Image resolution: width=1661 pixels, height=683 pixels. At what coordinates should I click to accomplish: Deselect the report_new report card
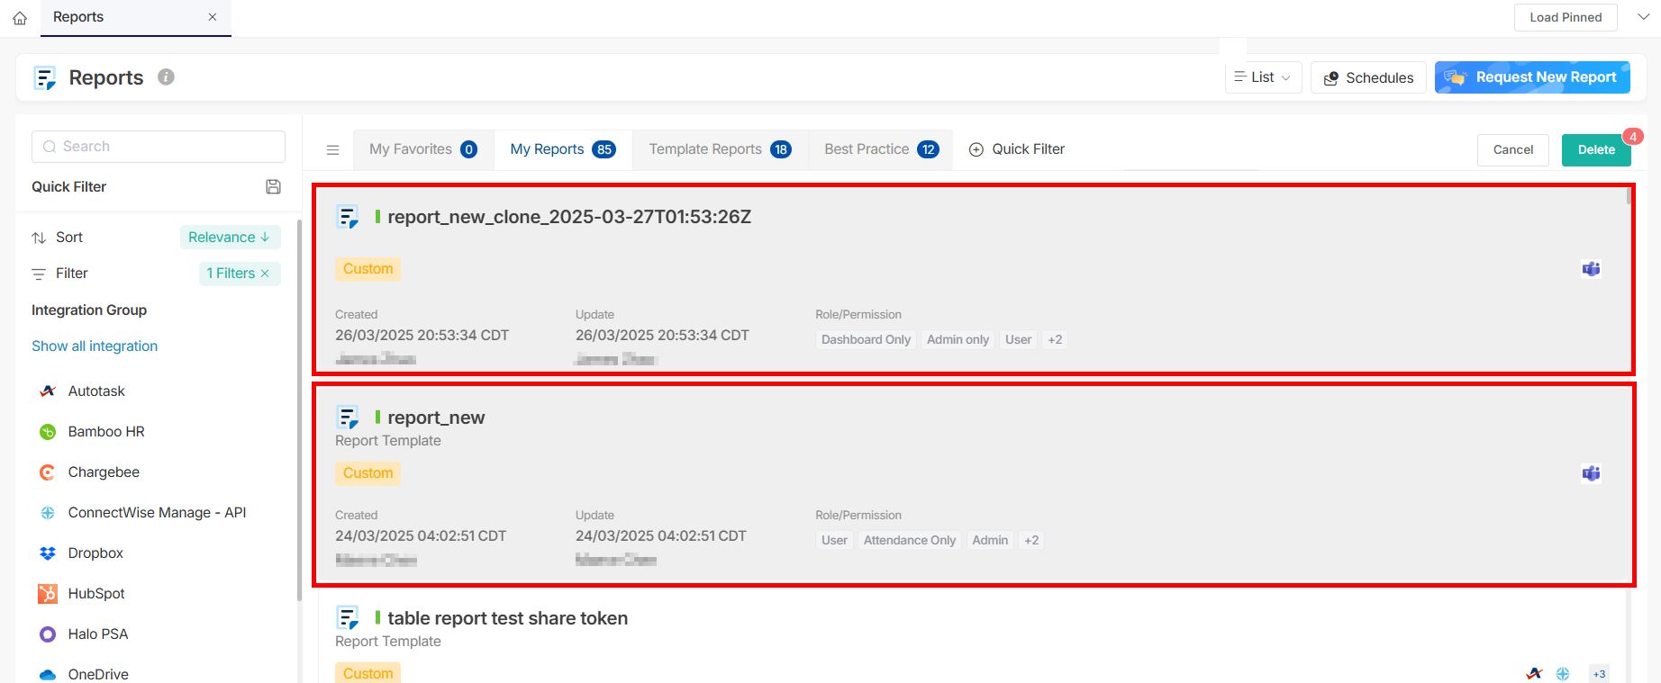pyautogui.click(x=973, y=484)
